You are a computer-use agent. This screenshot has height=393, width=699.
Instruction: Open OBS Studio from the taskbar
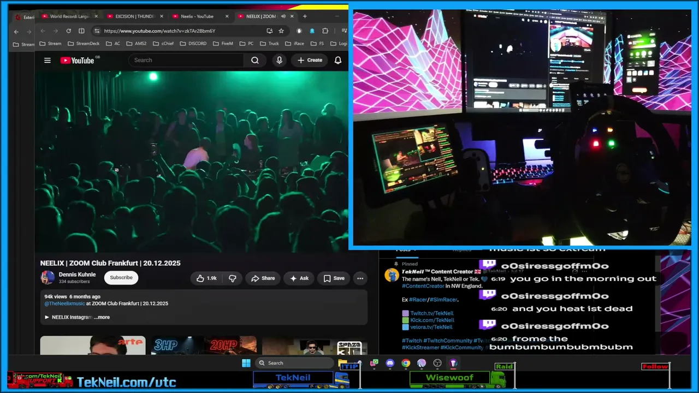[437, 363]
